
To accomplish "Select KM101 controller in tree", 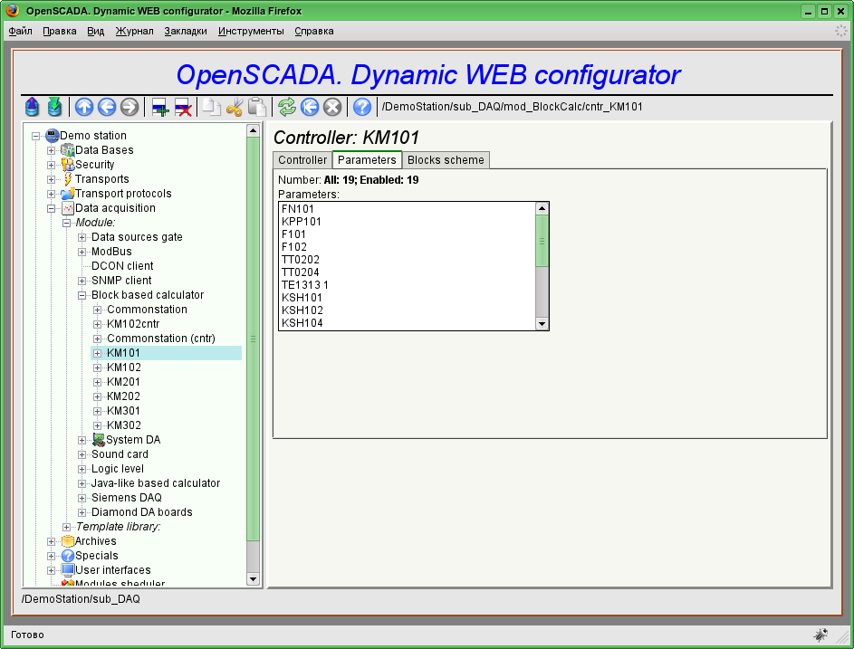I will [x=124, y=353].
